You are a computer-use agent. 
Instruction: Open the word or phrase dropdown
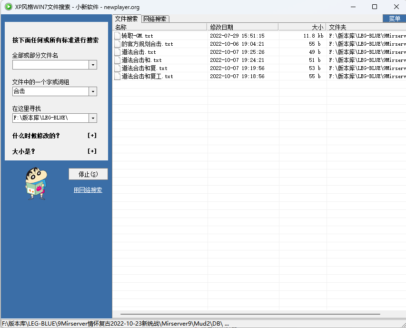[x=93, y=91]
